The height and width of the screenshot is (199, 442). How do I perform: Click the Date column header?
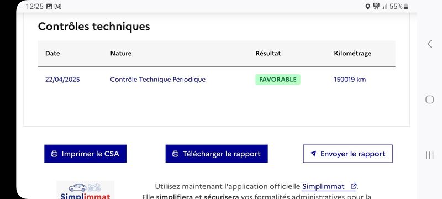(52, 53)
